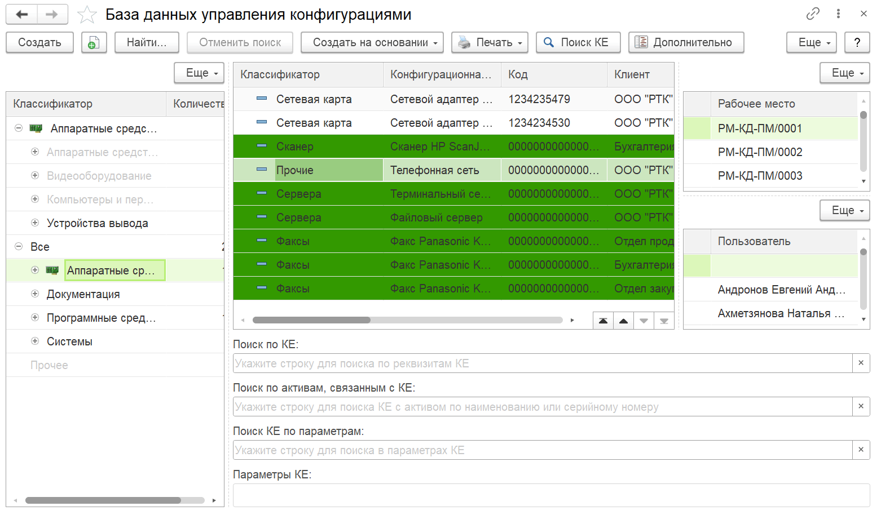This screenshot has height=515, width=881.
Task: Click the hardware icon next to Аппаратные средс…
Action: point(36,128)
